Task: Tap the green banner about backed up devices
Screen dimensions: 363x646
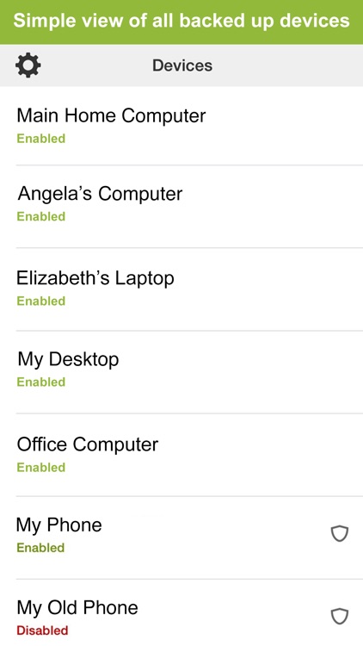Action: (x=181, y=22)
